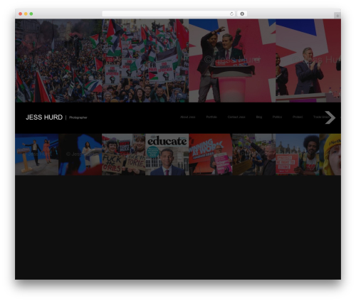
Task: Open the applauding man Union Jack photo
Action: (x=308, y=60)
